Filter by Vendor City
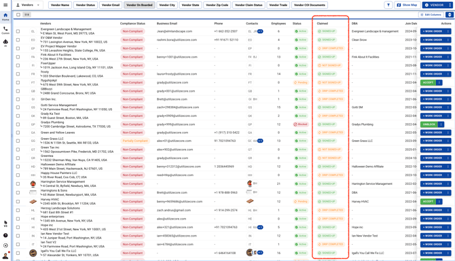455x261 pixels. pyautogui.click(x=167, y=5)
